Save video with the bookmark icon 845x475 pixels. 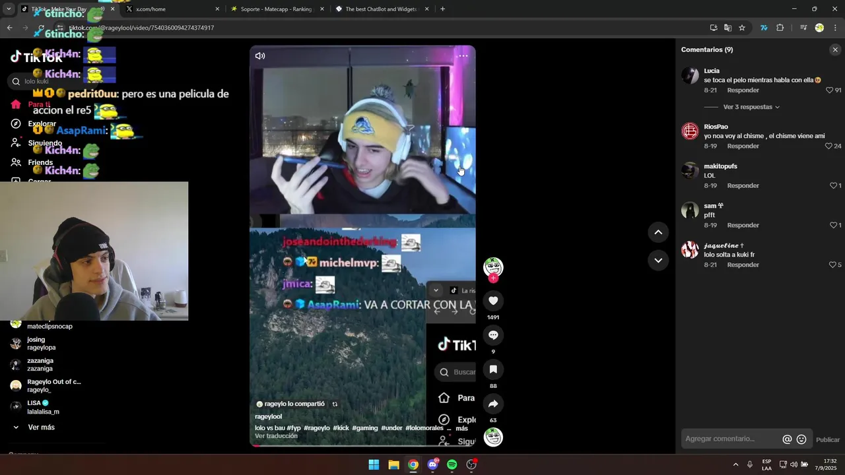click(493, 369)
